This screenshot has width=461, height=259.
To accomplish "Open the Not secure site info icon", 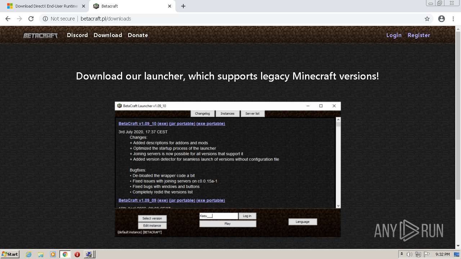I will click(45, 19).
